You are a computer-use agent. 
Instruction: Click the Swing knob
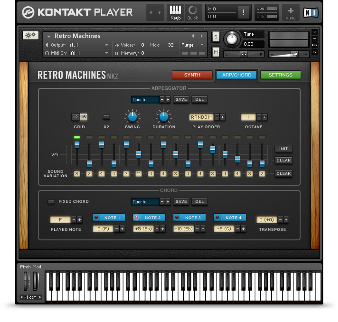coord(132,117)
